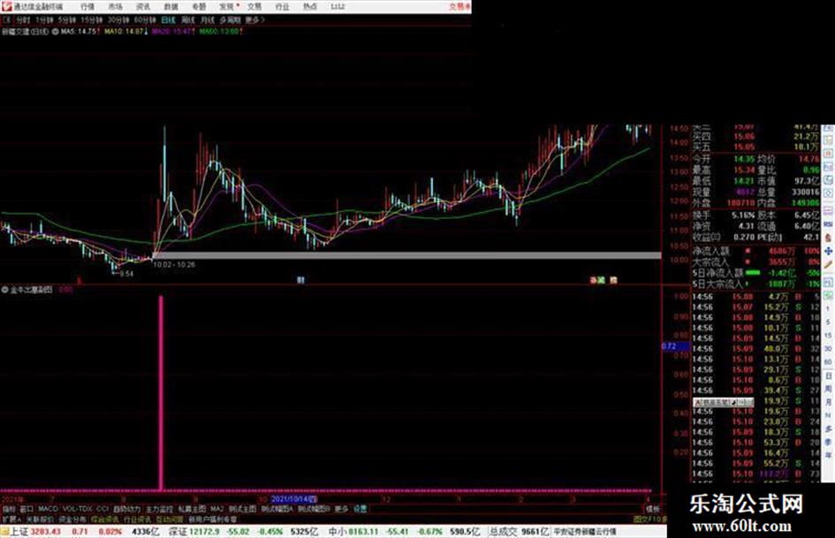Select the 日线 daily period tab

point(168,19)
